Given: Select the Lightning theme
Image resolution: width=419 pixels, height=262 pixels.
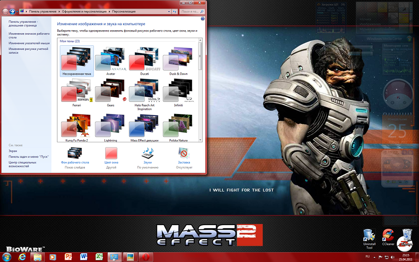Looking at the screenshot, I should point(111,127).
